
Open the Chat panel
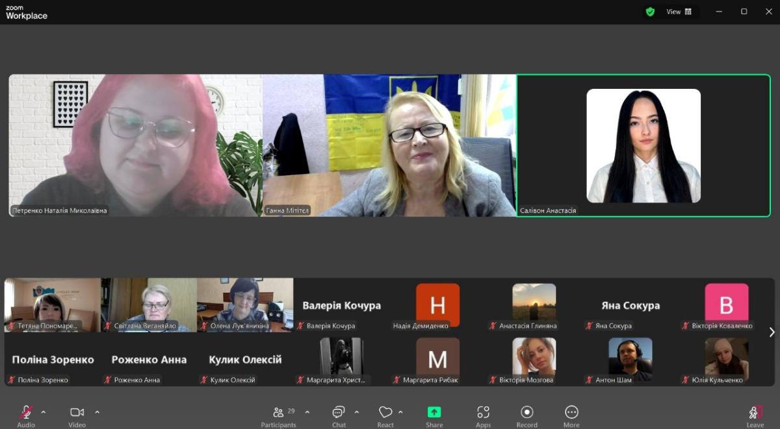(x=339, y=415)
